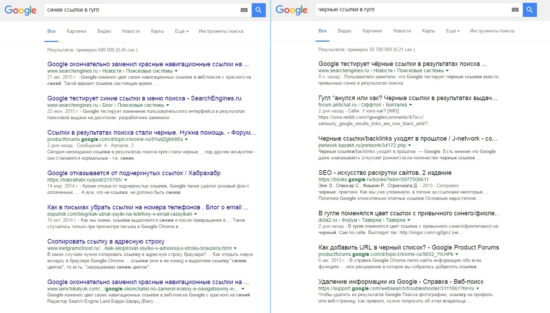
Task: Run the search with the черные ссылки magnifier button
Action: click(530, 10)
